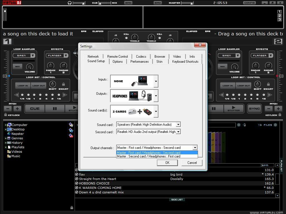Click Cancel in Settings dialog
The width and height of the screenshot is (286, 214).
tap(192, 163)
